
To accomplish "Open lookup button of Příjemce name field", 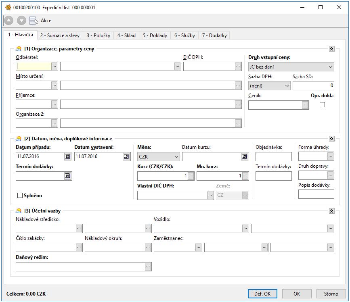I will [238, 104].
